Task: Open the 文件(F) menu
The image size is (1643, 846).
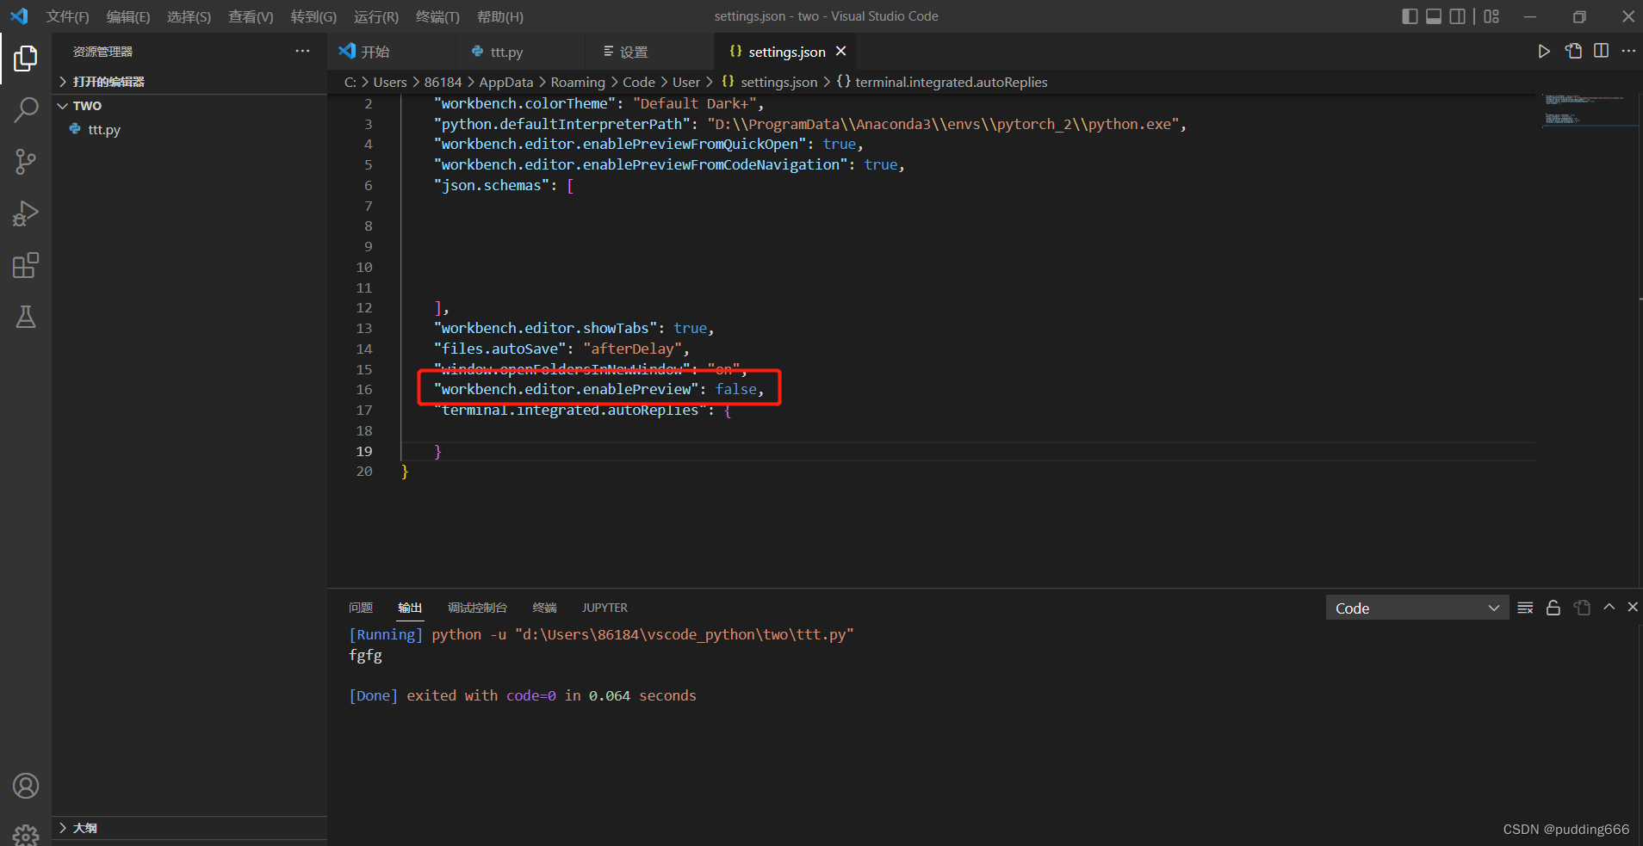Action: click(x=67, y=16)
